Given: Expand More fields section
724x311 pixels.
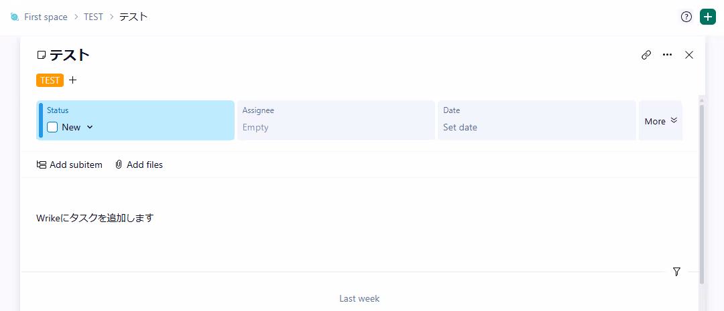Looking at the screenshot, I should tap(661, 120).
